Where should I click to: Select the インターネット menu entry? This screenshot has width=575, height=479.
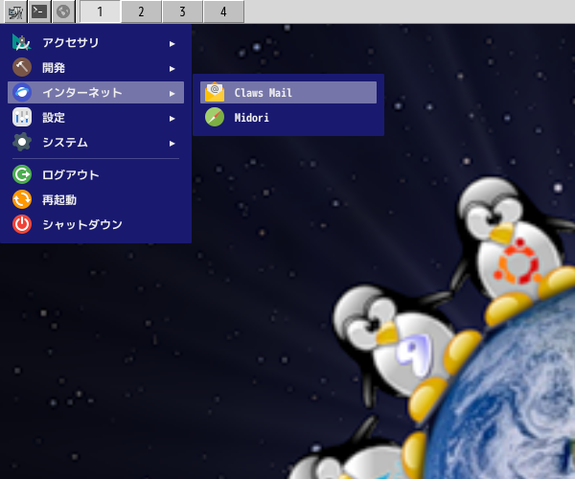(96, 92)
